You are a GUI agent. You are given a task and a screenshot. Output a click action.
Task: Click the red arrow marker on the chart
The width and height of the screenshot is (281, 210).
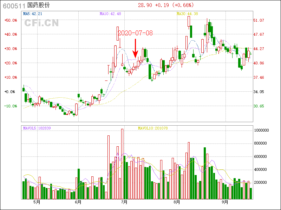coord(135,48)
